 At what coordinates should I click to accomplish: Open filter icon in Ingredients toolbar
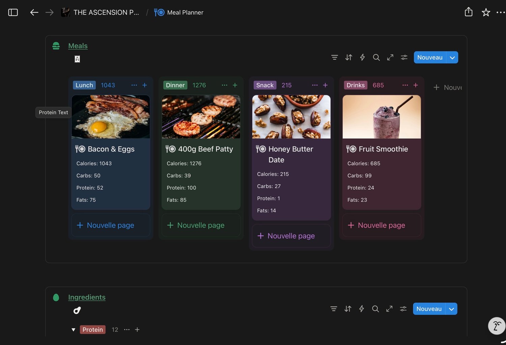[x=334, y=309]
